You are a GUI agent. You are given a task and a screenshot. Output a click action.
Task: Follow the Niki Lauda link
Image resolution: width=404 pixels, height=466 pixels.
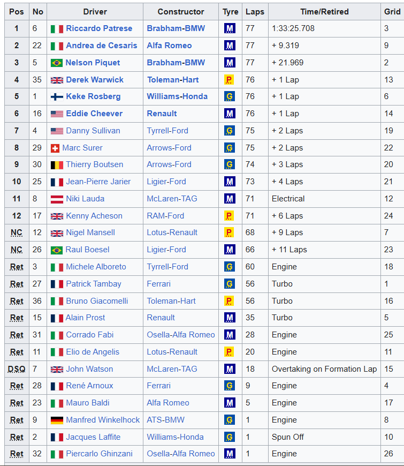(x=85, y=199)
